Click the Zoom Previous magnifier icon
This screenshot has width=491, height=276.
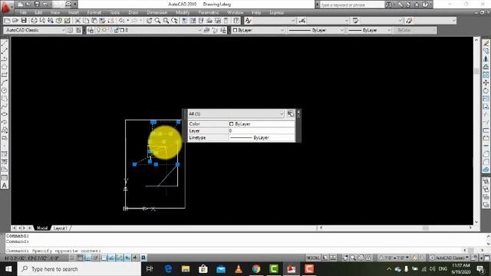coord(174,21)
